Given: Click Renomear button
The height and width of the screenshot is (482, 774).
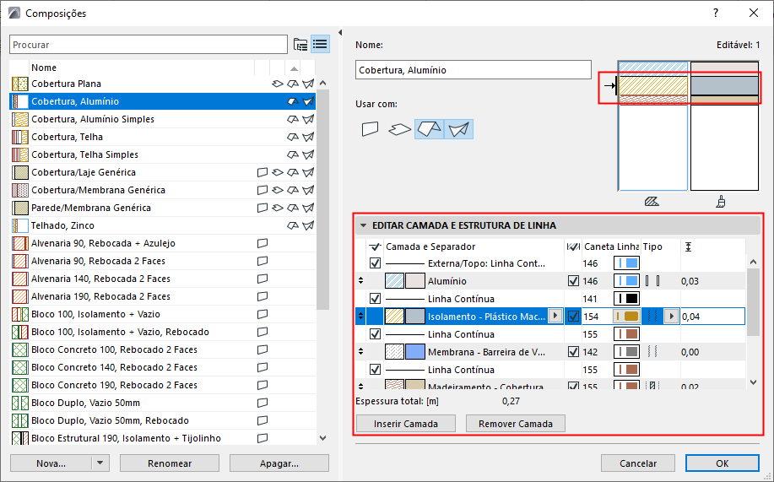Looking at the screenshot, I should click(170, 463).
